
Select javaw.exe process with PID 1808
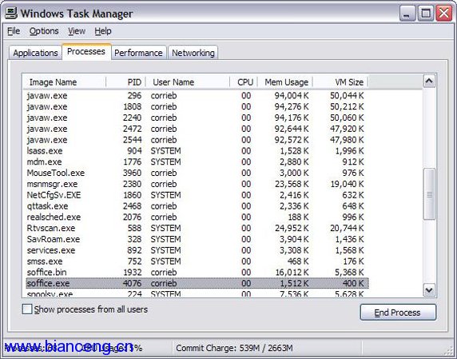coord(197,106)
